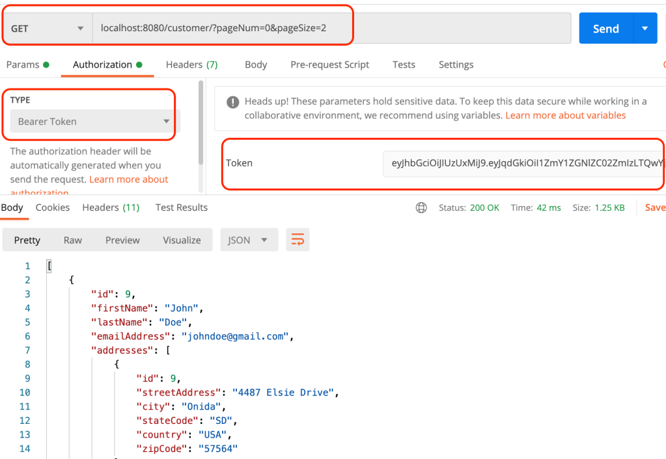Expand the Send button dropdown arrow
Image resolution: width=666 pixels, height=459 pixels.
click(x=645, y=29)
